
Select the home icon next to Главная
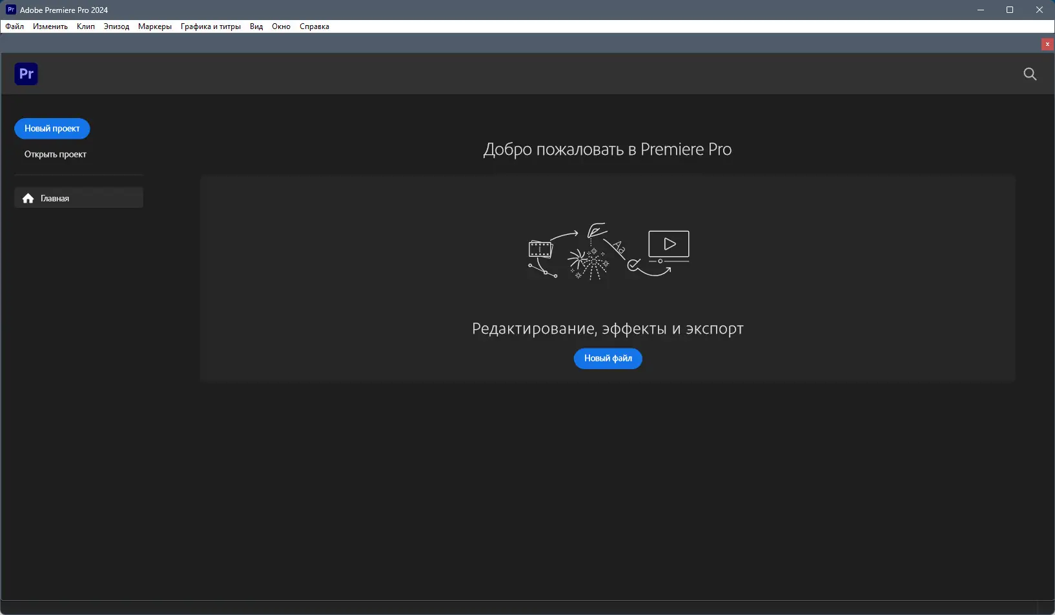[28, 198]
